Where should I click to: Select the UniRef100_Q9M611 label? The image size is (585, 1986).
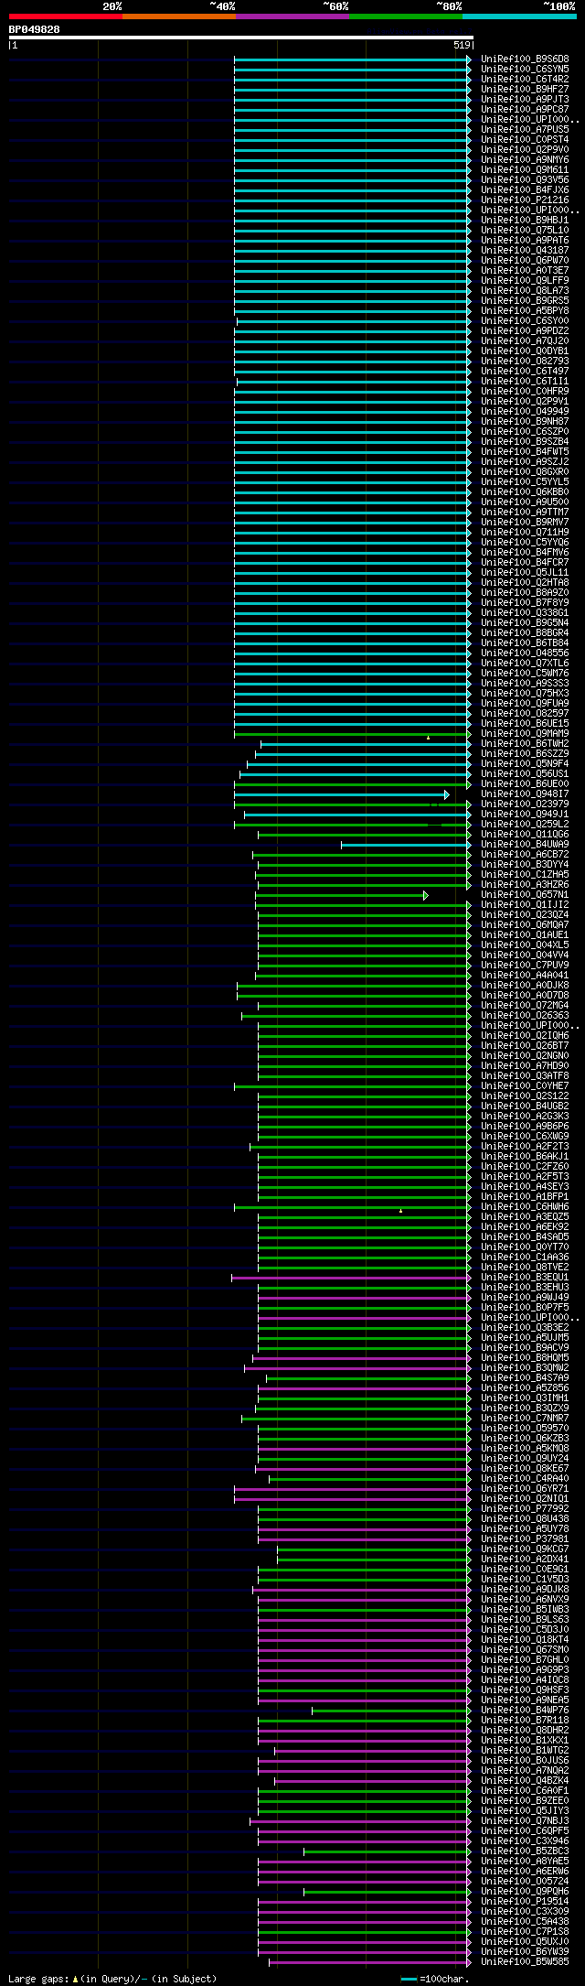(x=525, y=169)
